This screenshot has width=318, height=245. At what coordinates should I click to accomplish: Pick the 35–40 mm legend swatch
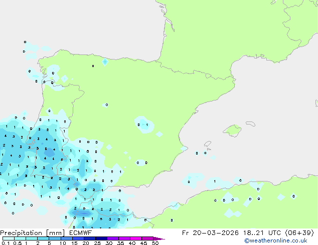(x=124, y=238)
